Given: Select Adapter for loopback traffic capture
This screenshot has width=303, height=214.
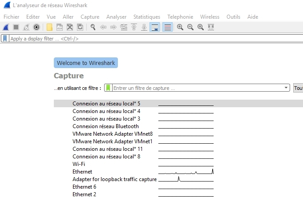Looking at the screenshot, I should coord(115,179).
